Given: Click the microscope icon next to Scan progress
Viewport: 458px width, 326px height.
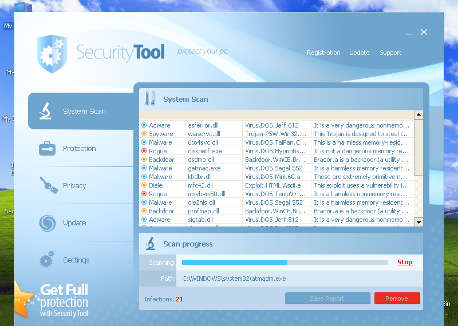Looking at the screenshot, I should pos(151,244).
